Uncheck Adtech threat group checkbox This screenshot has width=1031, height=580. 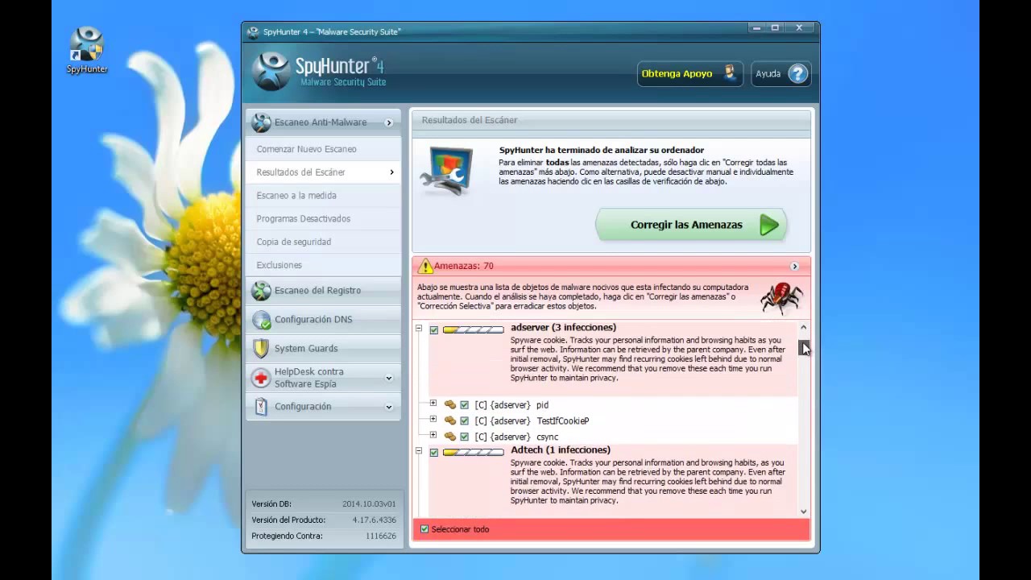tap(434, 453)
